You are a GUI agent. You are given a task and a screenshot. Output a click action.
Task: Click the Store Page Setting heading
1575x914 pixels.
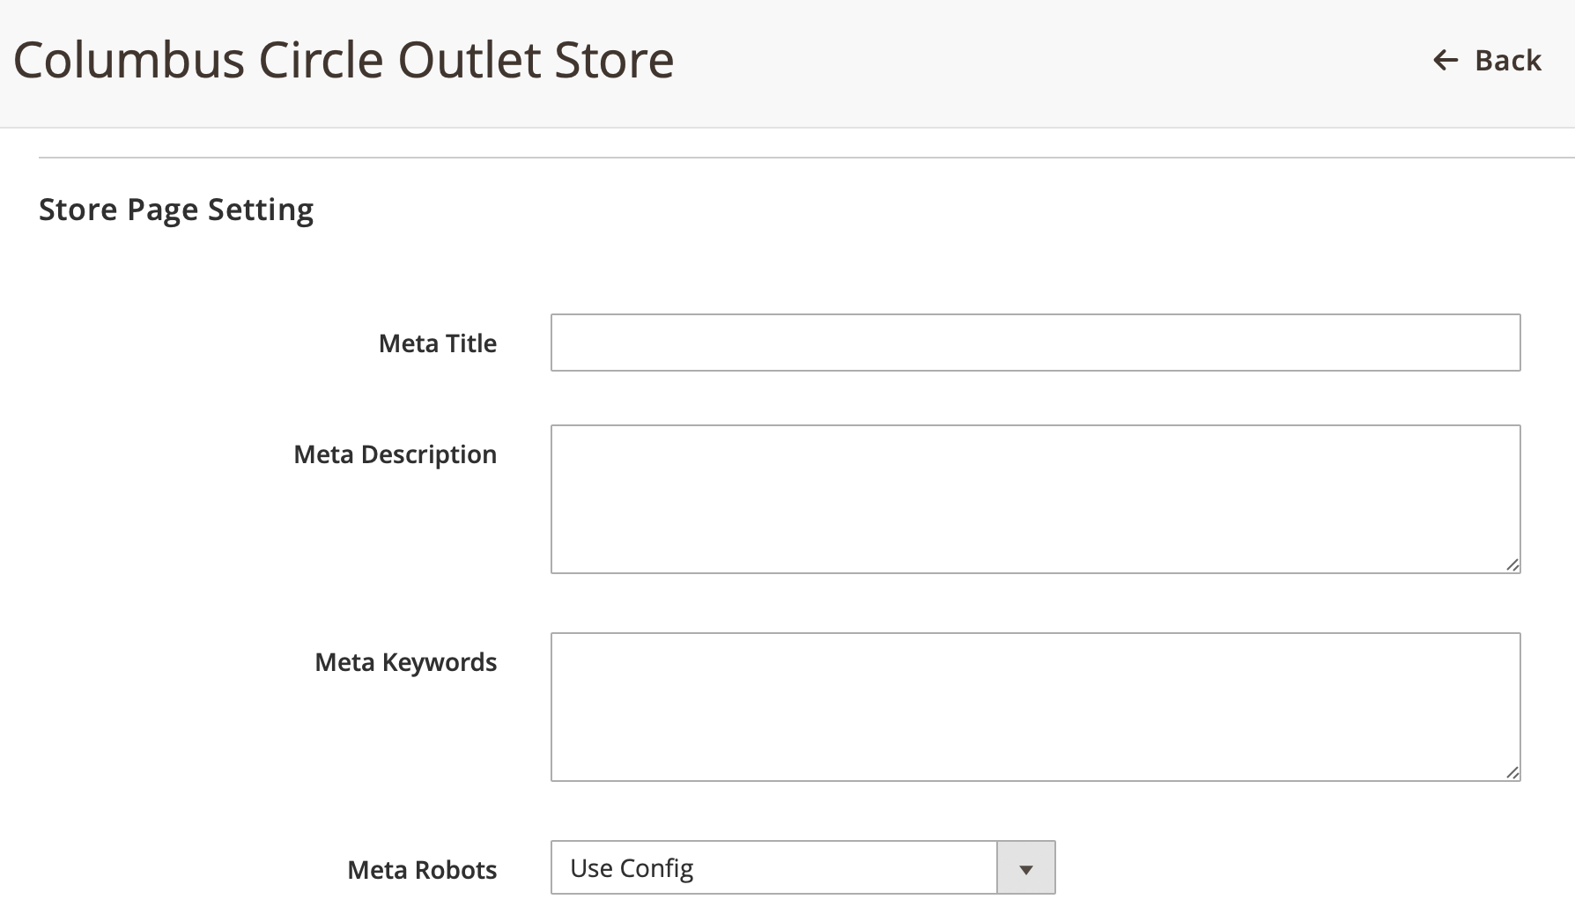pos(176,210)
